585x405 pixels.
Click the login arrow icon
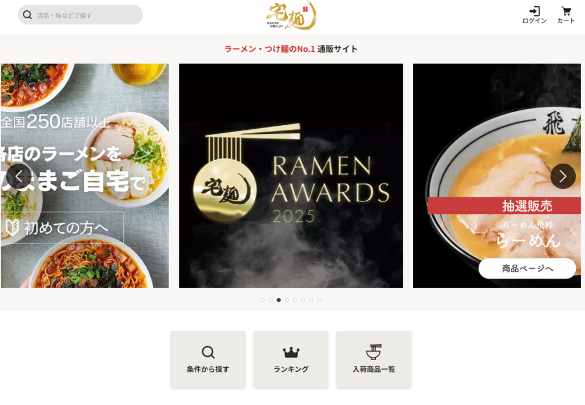click(x=534, y=11)
